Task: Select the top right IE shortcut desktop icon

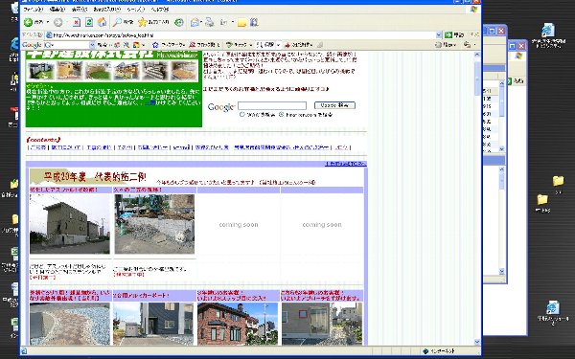Action: click(548, 30)
